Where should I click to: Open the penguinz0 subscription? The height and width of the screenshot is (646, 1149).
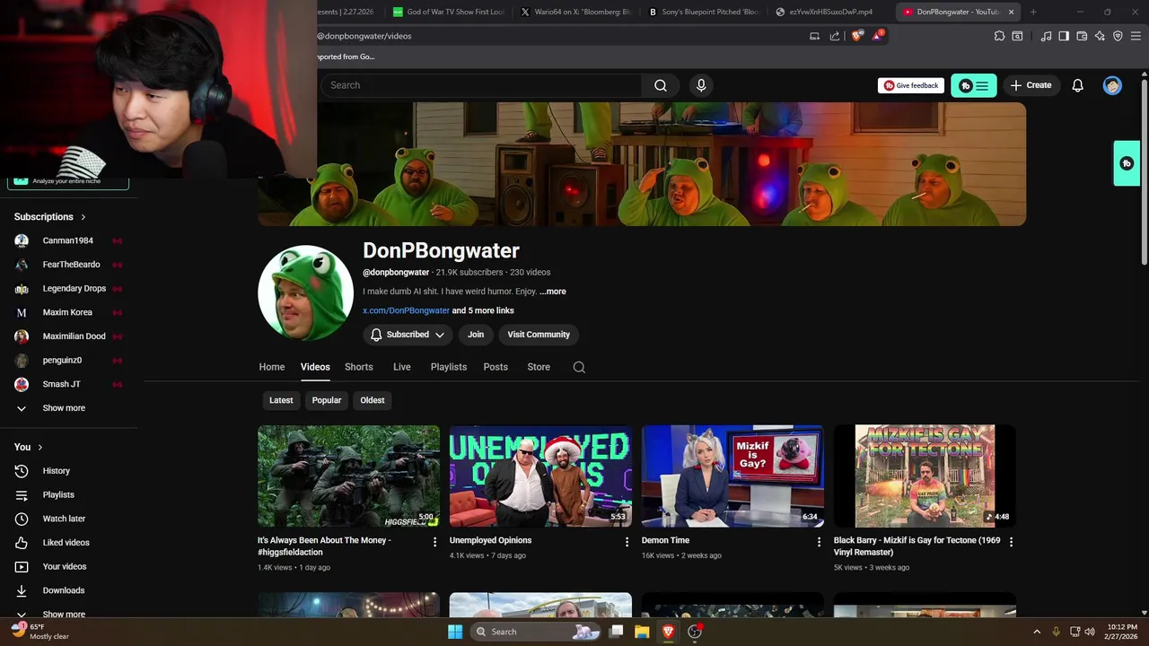click(x=68, y=360)
